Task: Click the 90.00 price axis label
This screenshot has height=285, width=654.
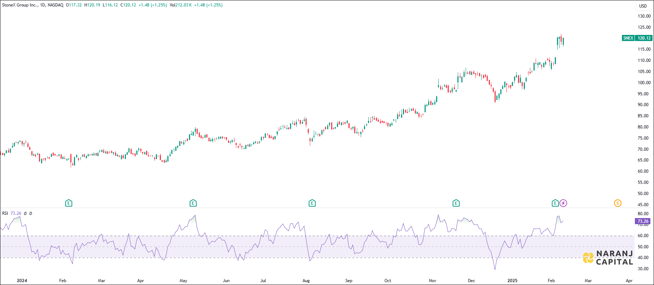Action: click(643, 105)
